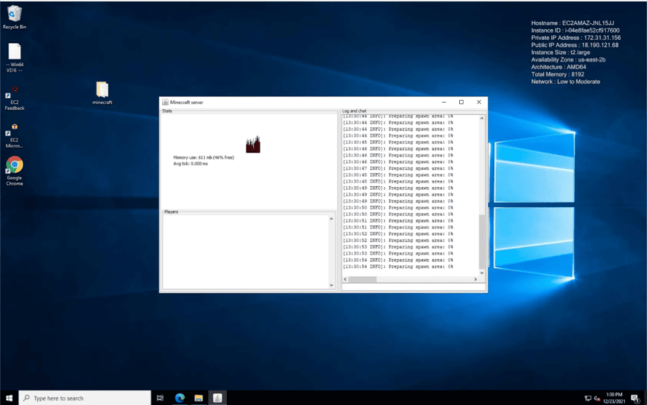Viewport: 647px width, 405px height.
Task: Click the chat command input field
Action: coord(413,287)
